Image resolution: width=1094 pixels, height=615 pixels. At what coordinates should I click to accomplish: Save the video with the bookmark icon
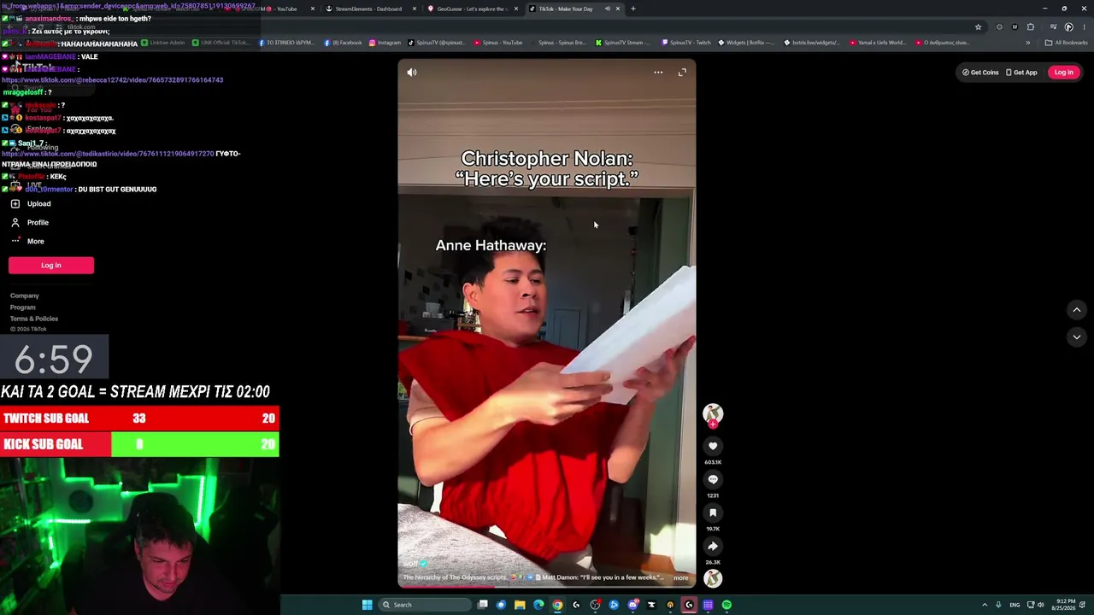coord(713,512)
